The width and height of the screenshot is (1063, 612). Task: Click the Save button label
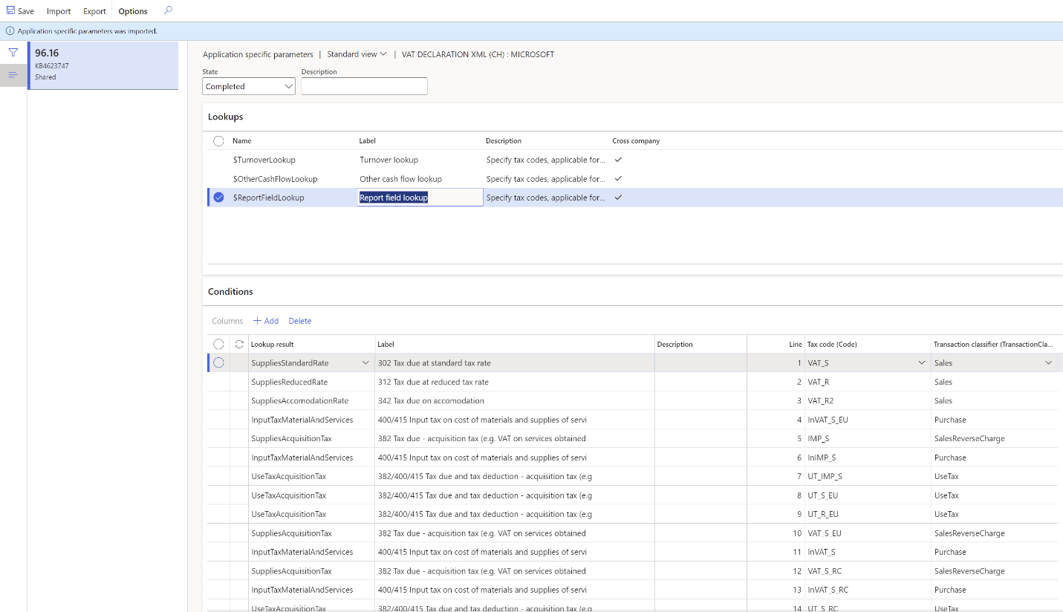pyautogui.click(x=26, y=11)
